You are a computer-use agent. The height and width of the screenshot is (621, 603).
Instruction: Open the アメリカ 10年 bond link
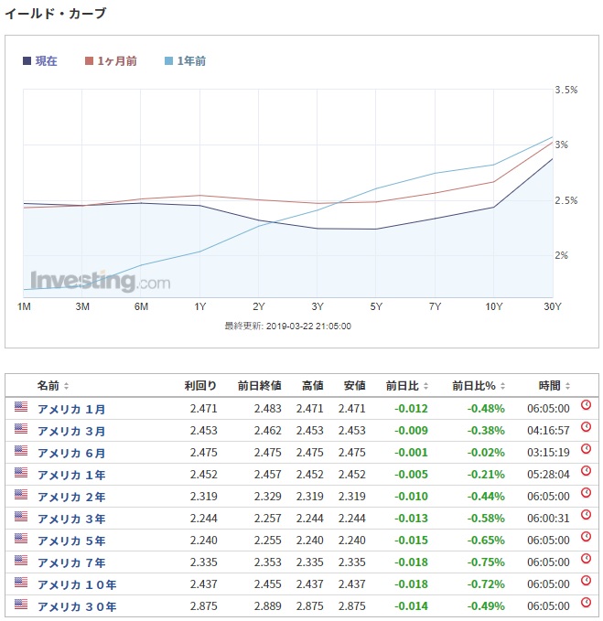(x=77, y=585)
